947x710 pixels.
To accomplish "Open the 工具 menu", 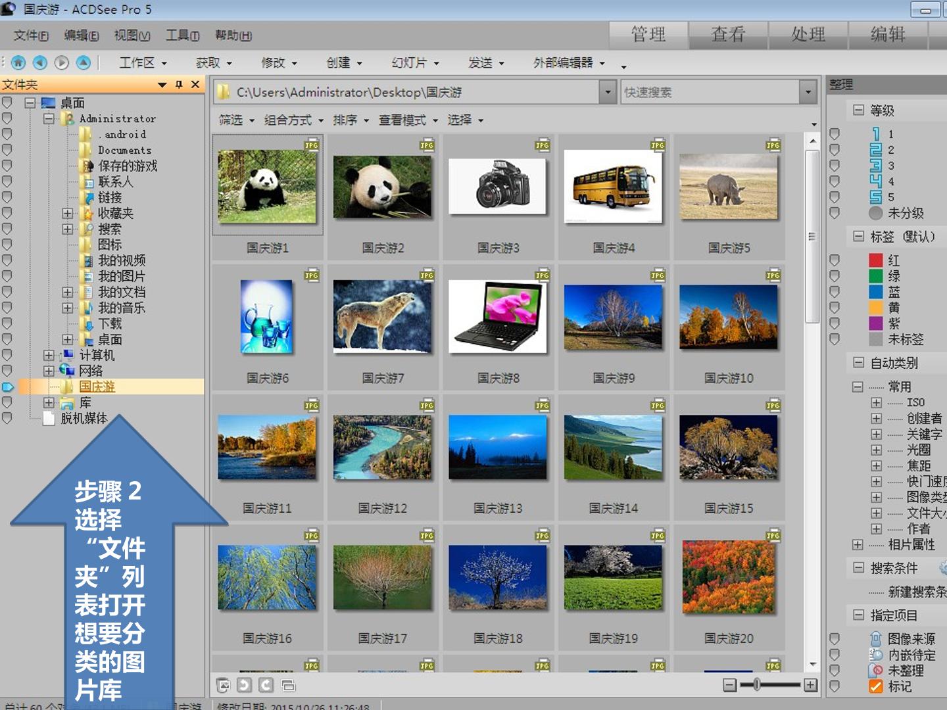I will (182, 35).
